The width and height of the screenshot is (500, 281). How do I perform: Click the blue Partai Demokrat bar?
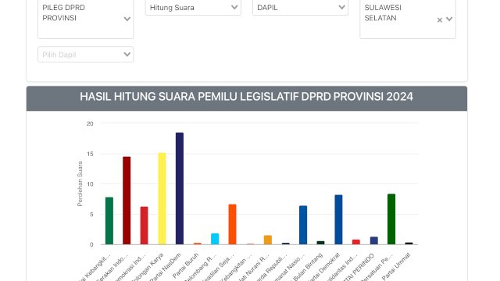pos(338,219)
